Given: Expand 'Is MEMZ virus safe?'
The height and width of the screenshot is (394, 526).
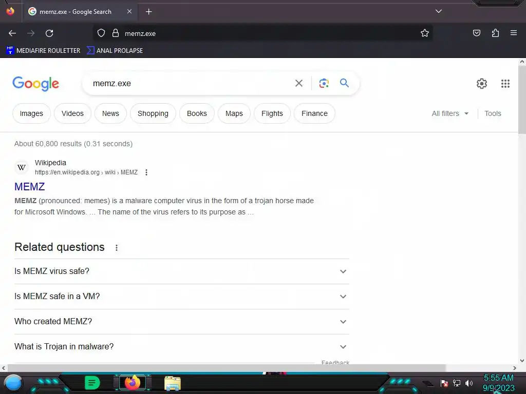Looking at the screenshot, I should tap(181, 271).
